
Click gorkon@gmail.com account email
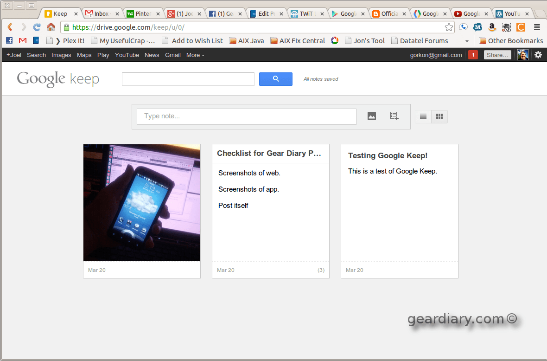[x=436, y=55]
